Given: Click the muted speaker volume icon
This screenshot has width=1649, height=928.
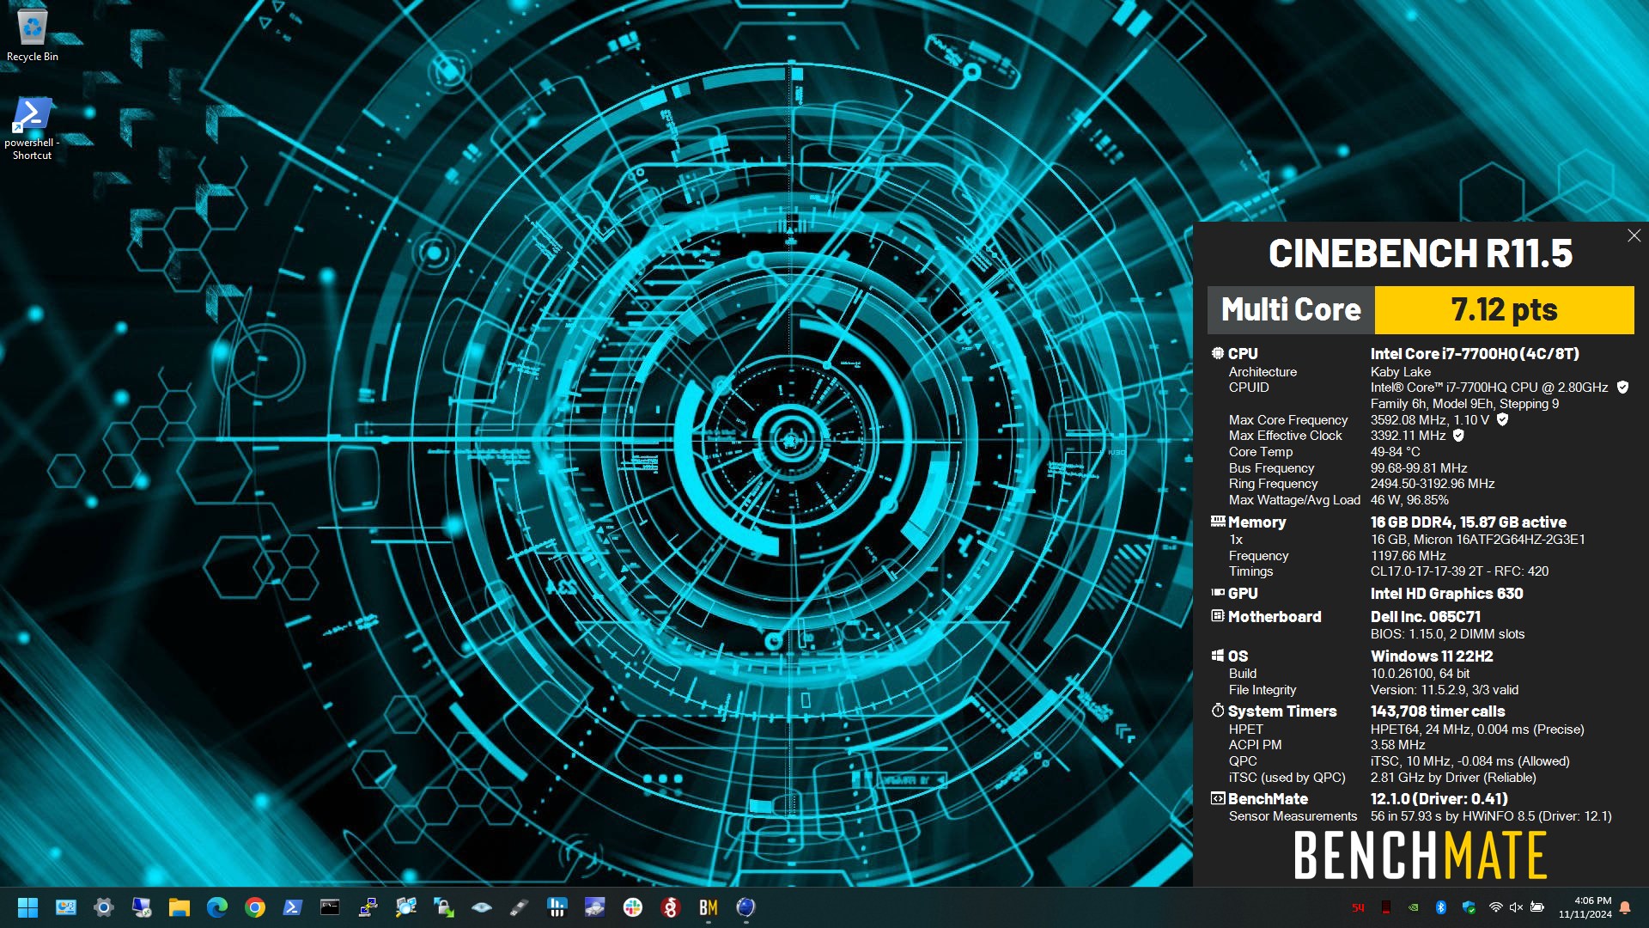Looking at the screenshot, I should click(x=1516, y=907).
